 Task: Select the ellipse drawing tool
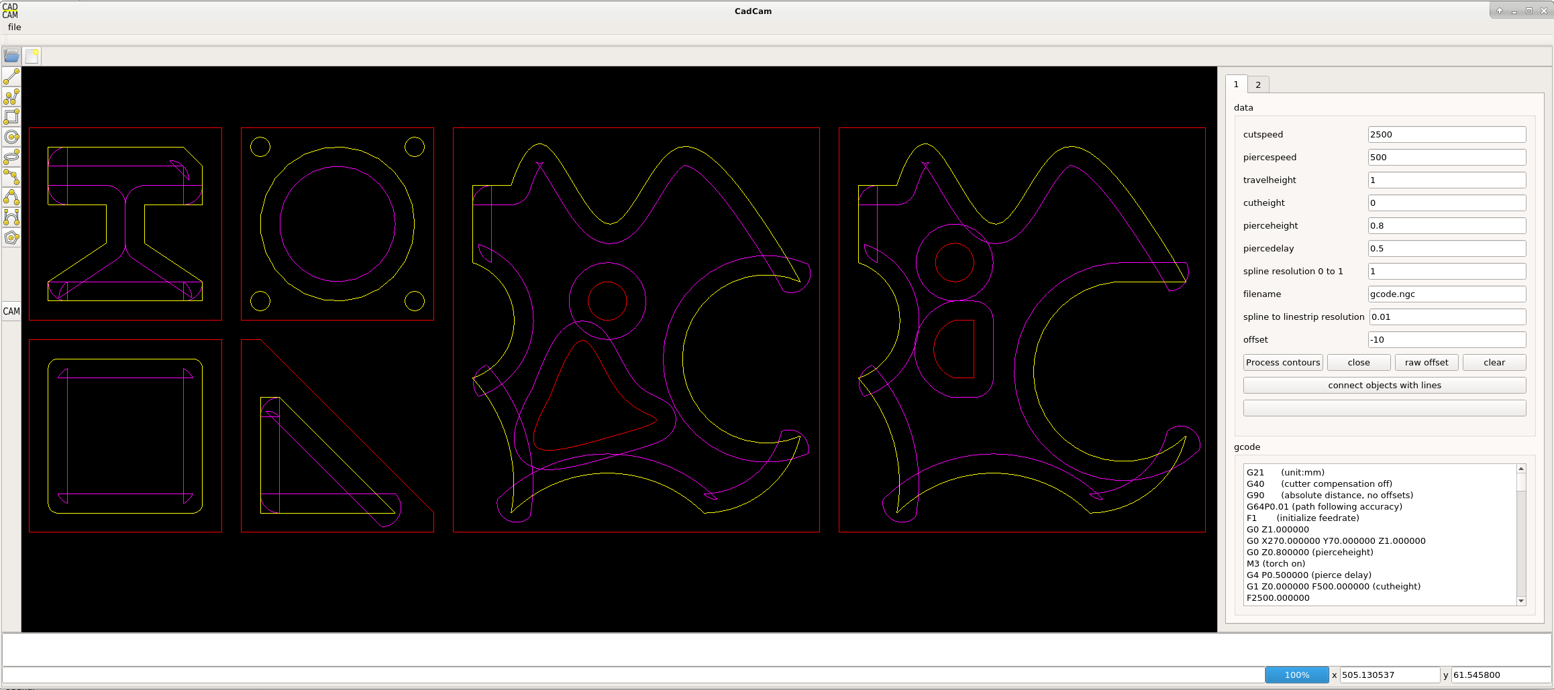click(x=11, y=157)
